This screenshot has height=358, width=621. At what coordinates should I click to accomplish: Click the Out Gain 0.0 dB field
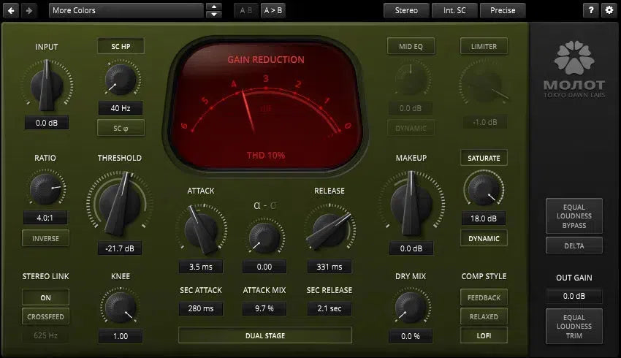(574, 296)
